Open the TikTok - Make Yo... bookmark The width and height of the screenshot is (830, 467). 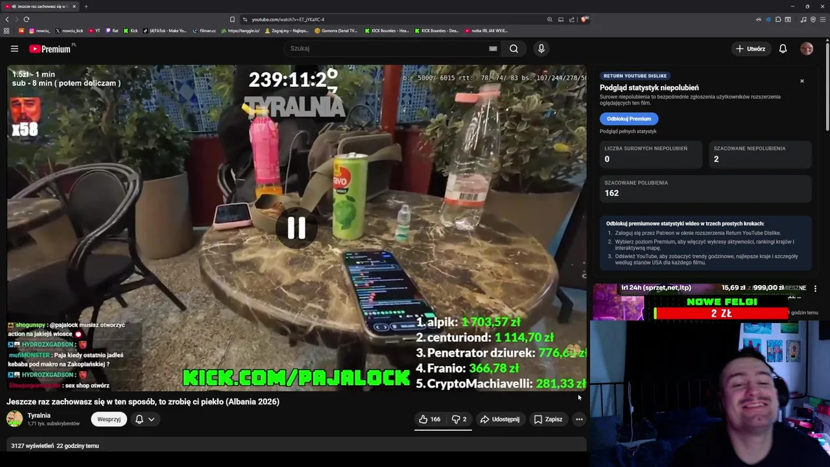tap(165, 30)
